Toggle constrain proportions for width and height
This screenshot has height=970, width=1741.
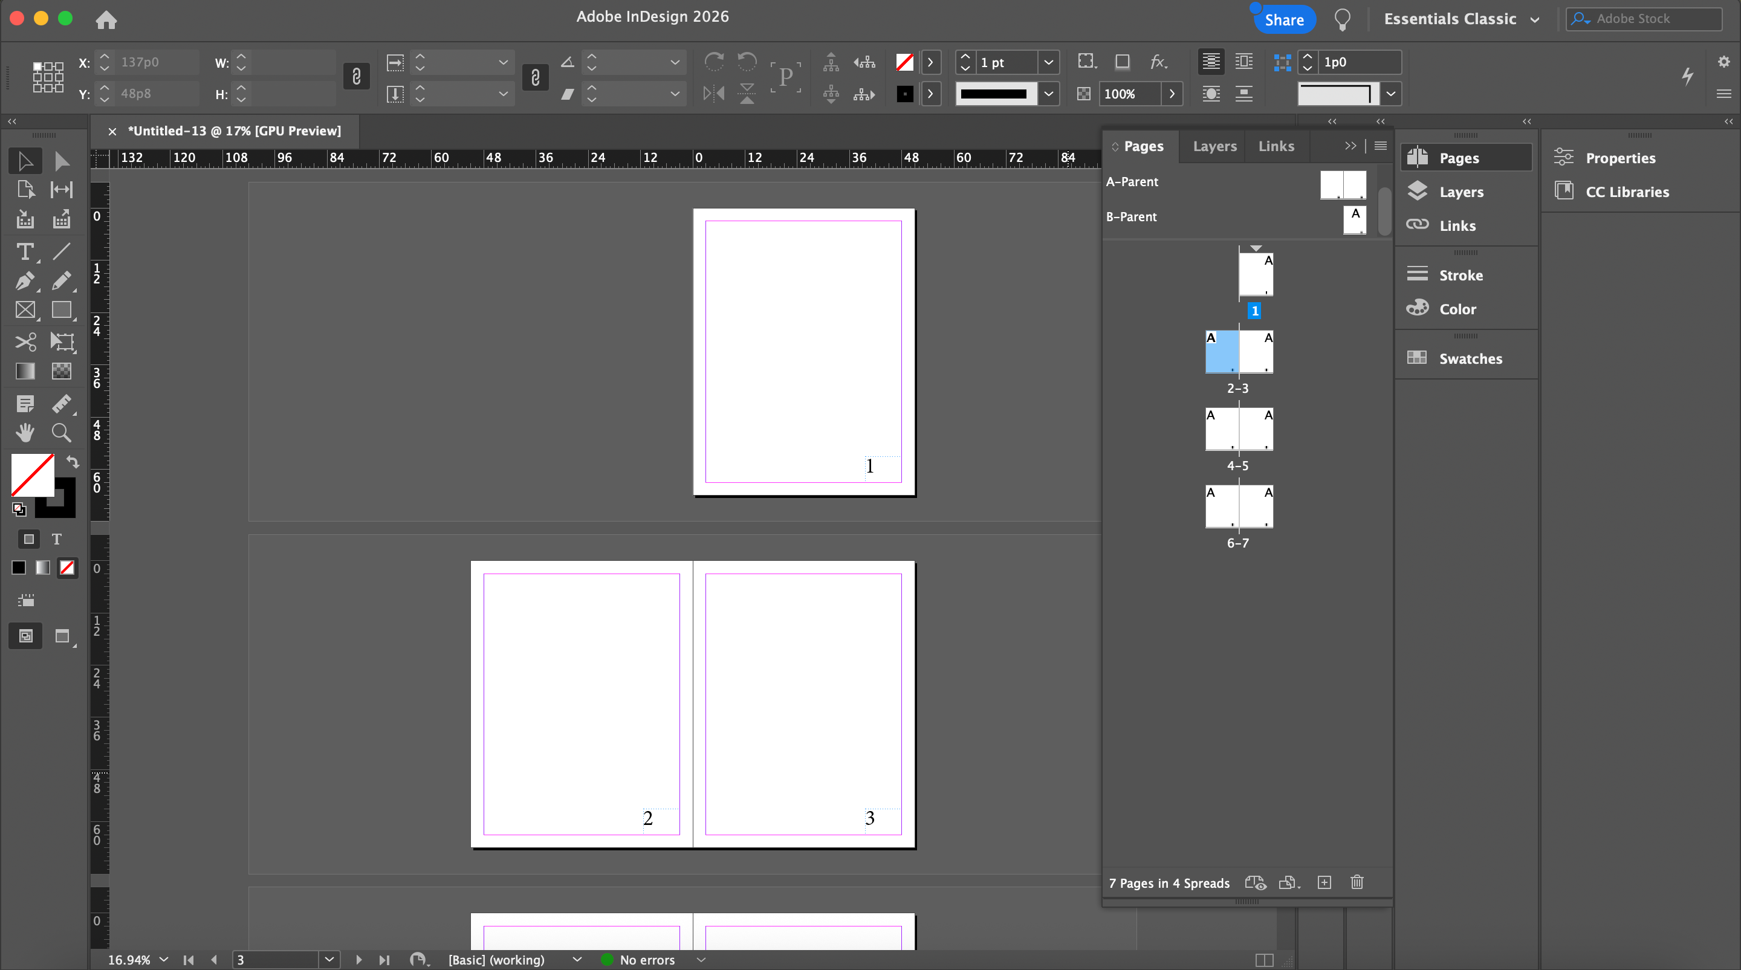pos(356,76)
